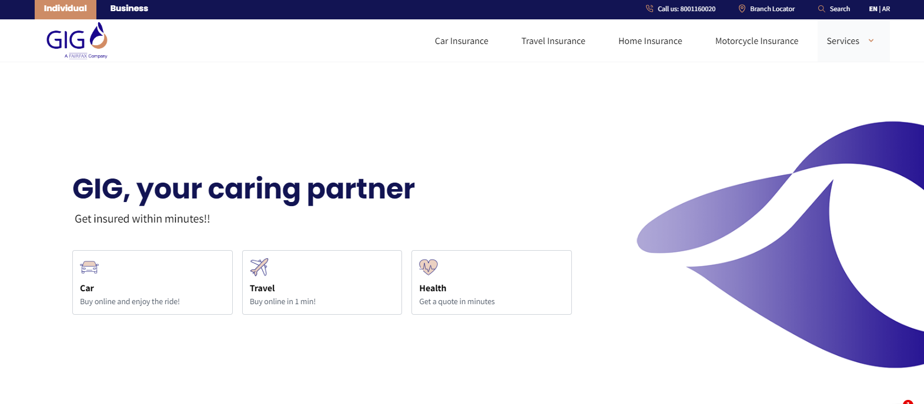Select the Health card title
Screen dimensions: 924x404
pos(433,288)
